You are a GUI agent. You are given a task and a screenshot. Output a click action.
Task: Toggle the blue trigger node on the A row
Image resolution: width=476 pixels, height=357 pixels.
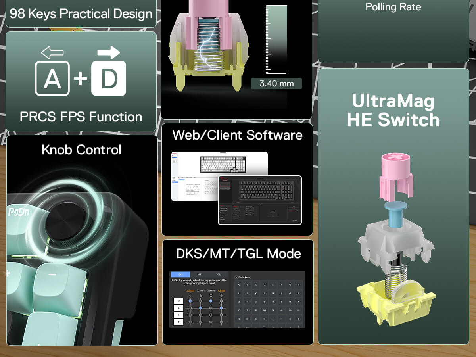(200, 308)
